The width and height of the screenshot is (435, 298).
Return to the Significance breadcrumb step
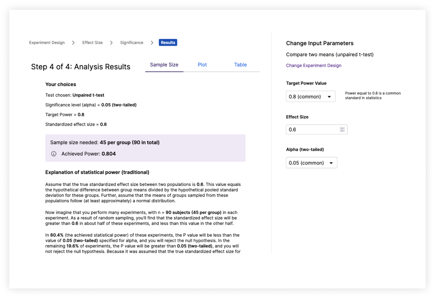point(132,42)
